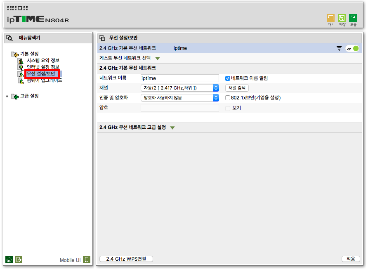
Task: Click the 펌웨어 업그레이드 arrow icon
Action: tap(21, 81)
